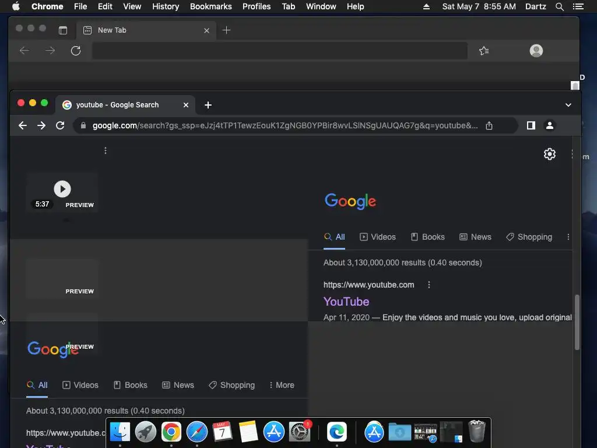597x448 pixels.
Task: Open Finder from the Dock
Action: point(120,432)
